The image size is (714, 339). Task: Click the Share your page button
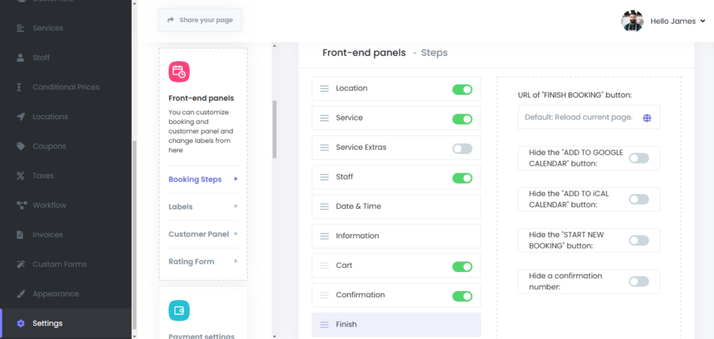tap(200, 20)
